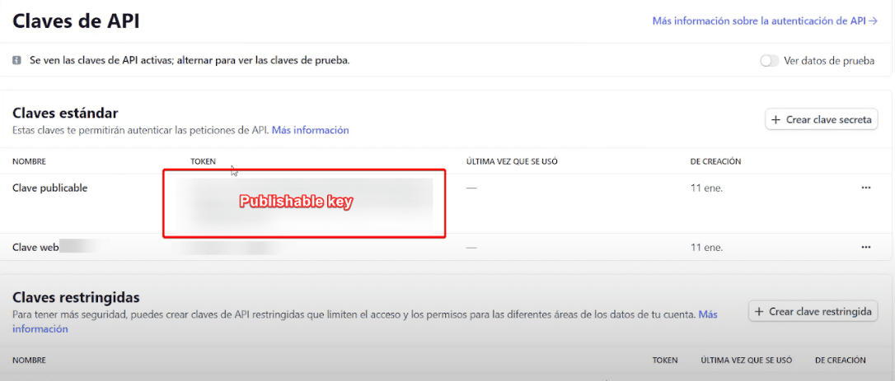Click the Crear clave restringida button
Screen dimensions: 895x381
813,312
